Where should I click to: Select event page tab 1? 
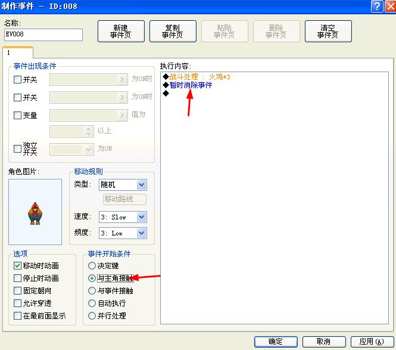click(18, 52)
